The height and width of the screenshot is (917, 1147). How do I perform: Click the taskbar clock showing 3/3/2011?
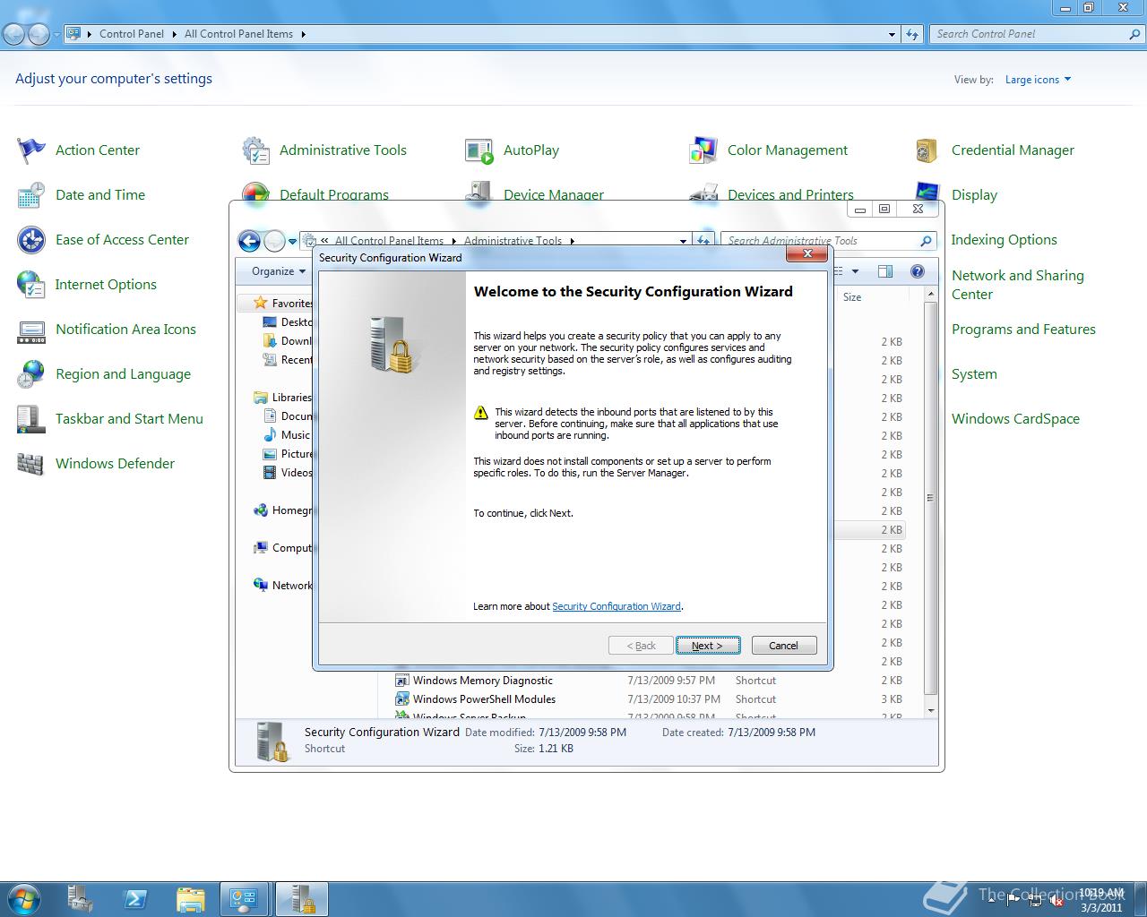click(1100, 900)
